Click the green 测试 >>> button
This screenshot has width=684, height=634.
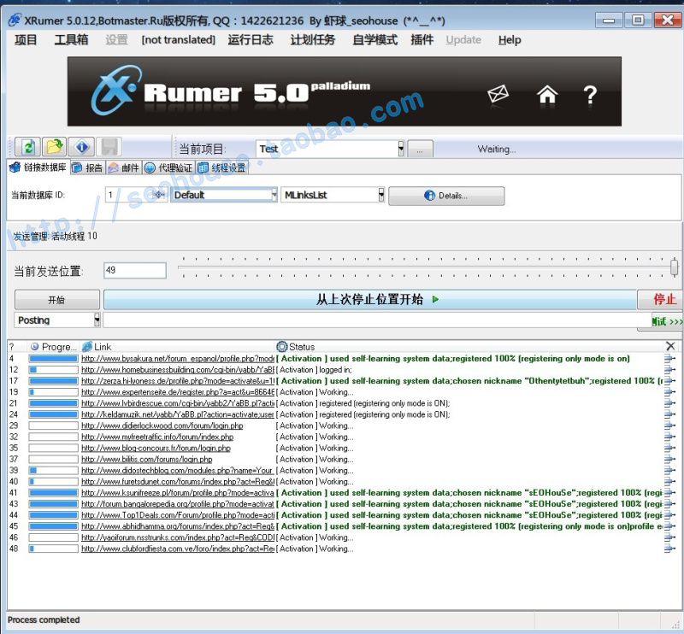point(667,321)
